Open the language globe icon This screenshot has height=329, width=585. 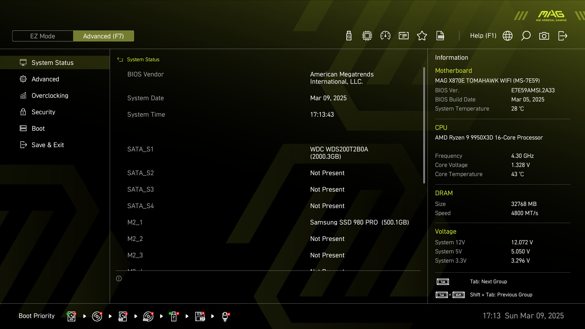click(508, 36)
